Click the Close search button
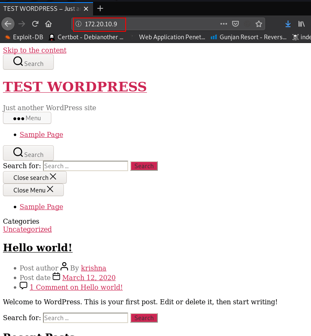Viewport: 311px width, 336px height. click(35, 177)
